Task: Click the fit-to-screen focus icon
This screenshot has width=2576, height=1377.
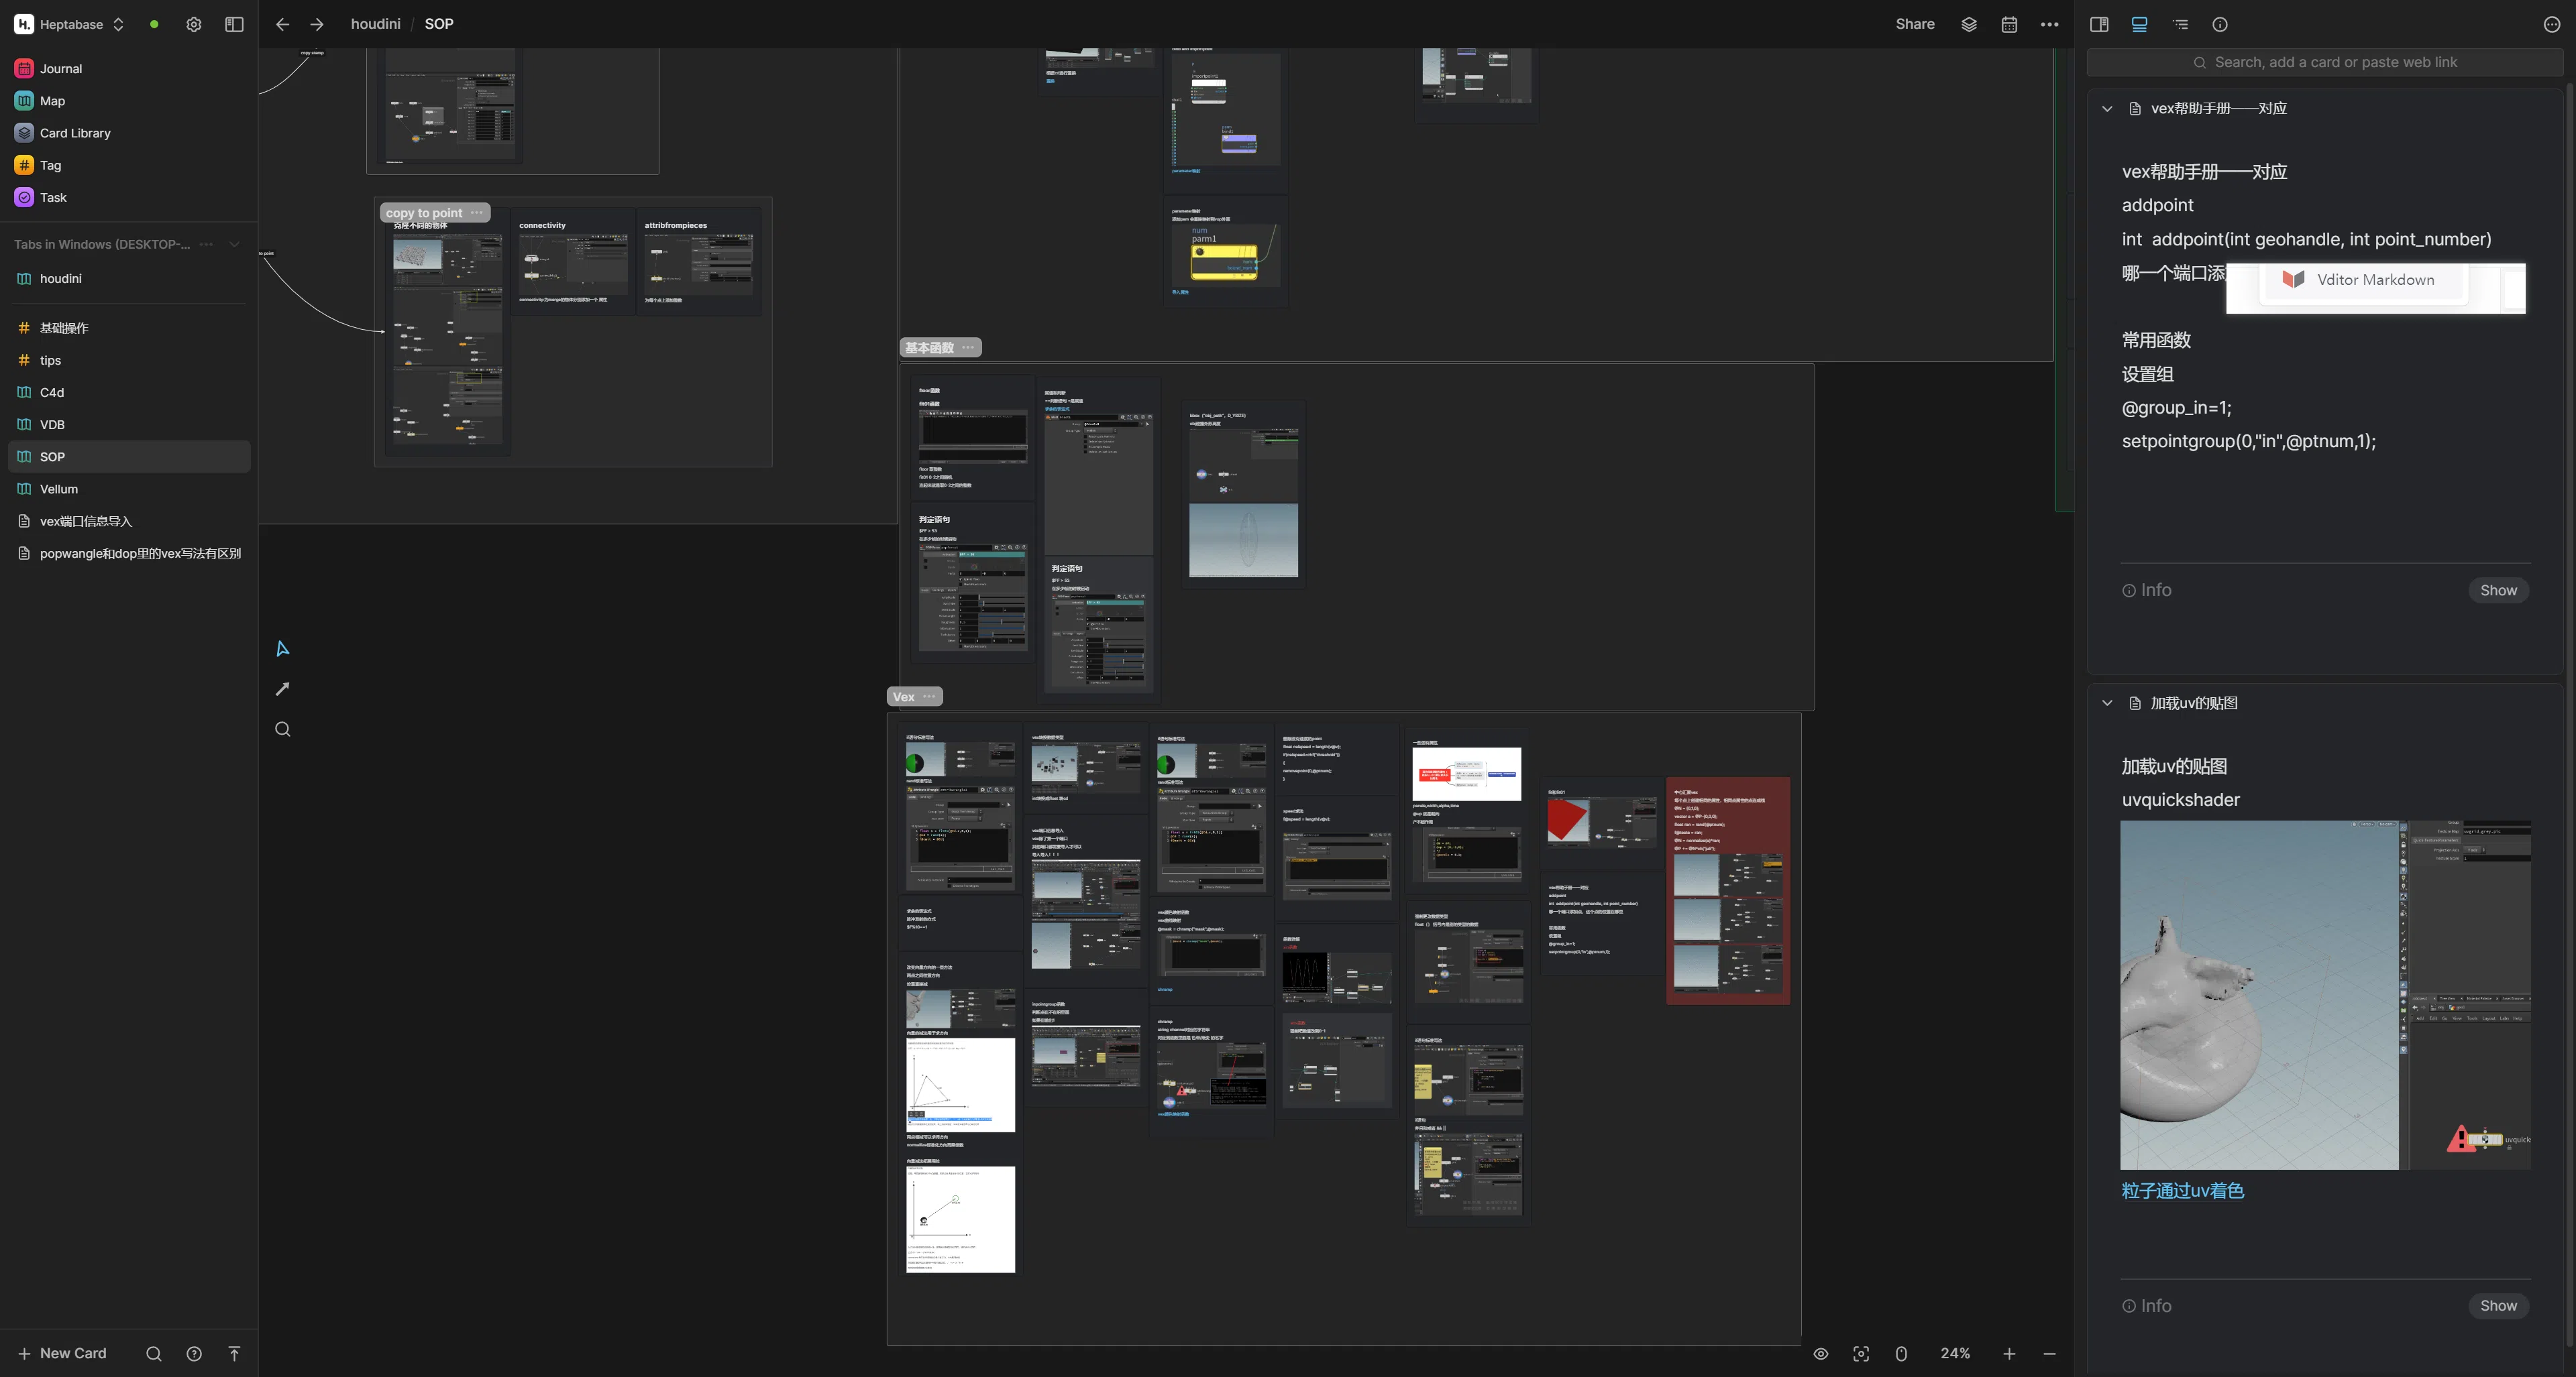Action: point(1861,1353)
